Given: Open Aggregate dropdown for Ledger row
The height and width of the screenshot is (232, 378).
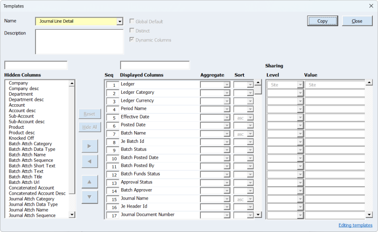Looking at the screenshot, I should [227, 85].
